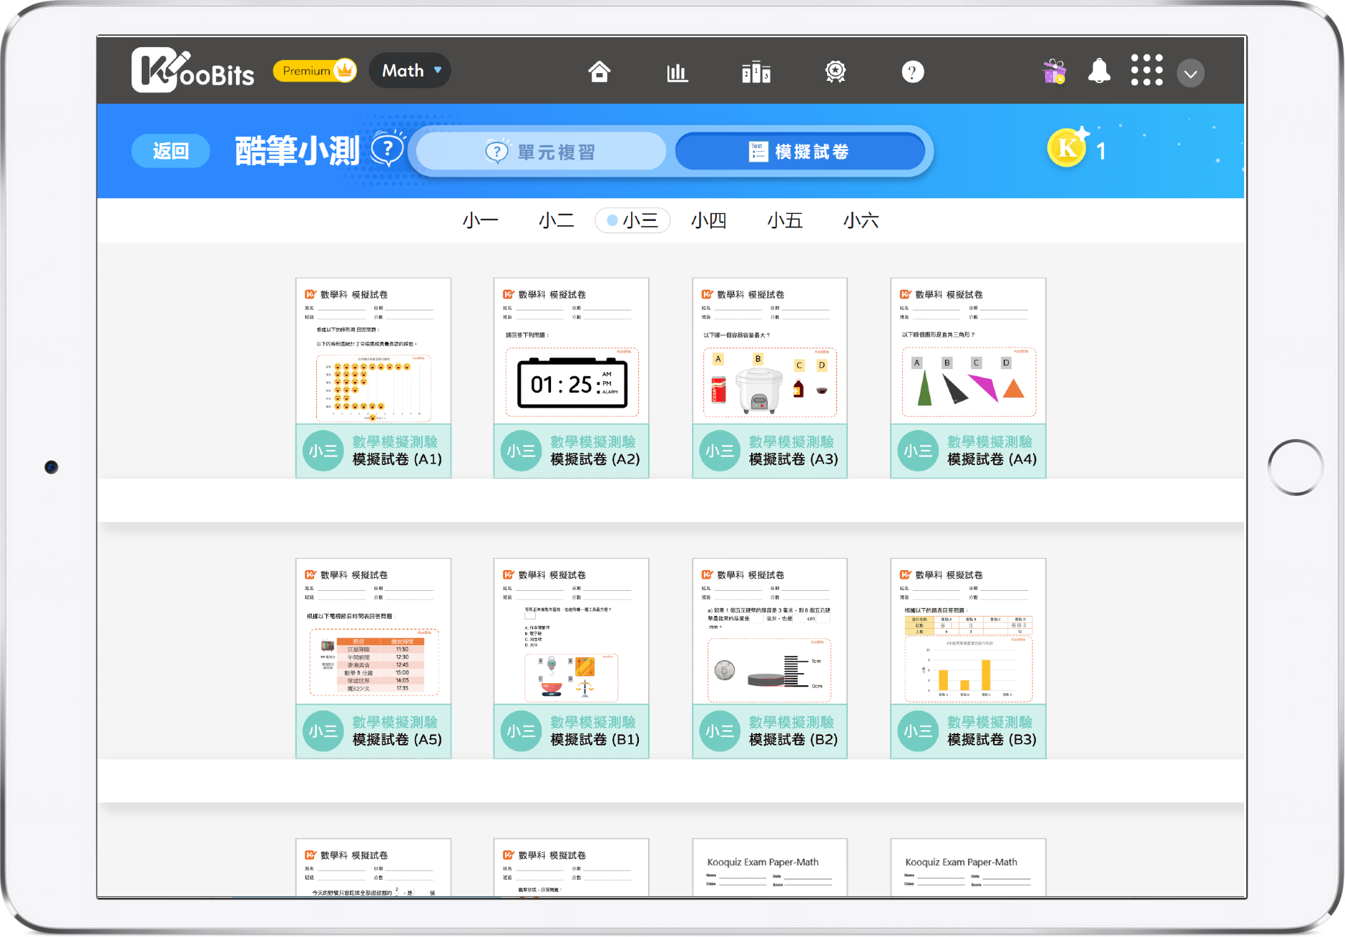Select grade 小二
This screenshot has height=937, width=1345.
557,220
